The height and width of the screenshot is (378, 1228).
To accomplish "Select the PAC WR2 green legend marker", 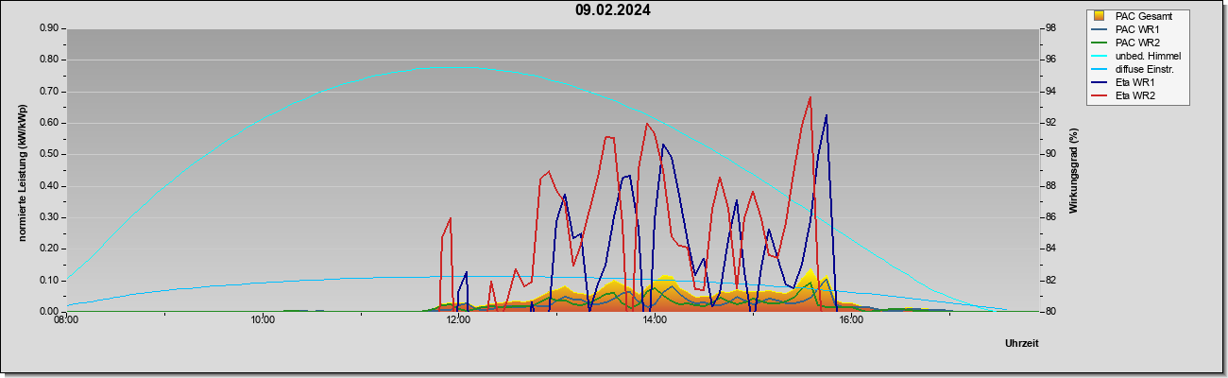I will tap(1100, 43).
